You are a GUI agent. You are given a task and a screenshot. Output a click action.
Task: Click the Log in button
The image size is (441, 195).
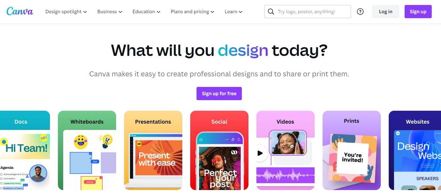point(386,12)
